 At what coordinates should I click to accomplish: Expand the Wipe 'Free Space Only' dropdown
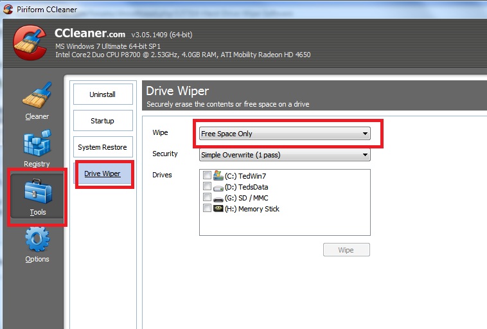tap(285, 134)
